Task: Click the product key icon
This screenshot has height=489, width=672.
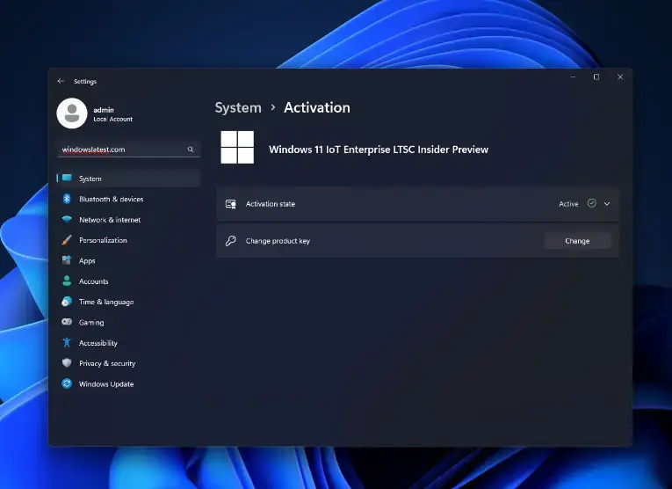Action: tap(230, 241)
